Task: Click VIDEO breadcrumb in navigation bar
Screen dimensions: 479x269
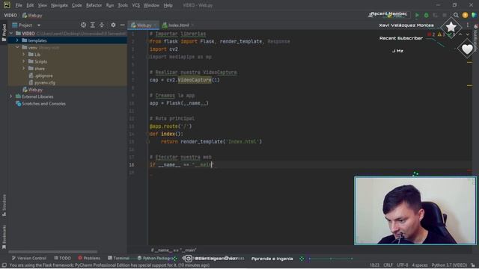Action: coord(10,15)
